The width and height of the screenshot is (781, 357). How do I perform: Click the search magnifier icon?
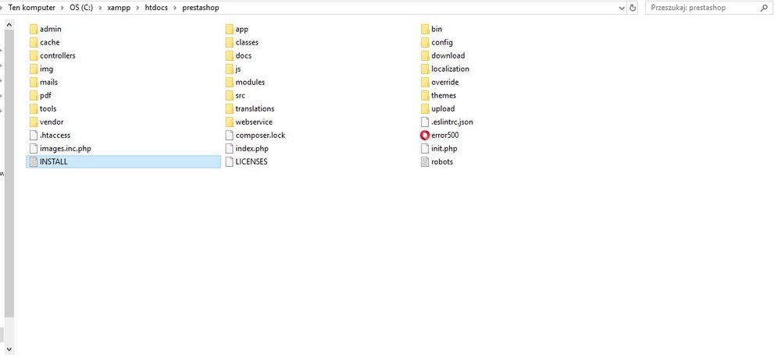[x=764, y=8]
